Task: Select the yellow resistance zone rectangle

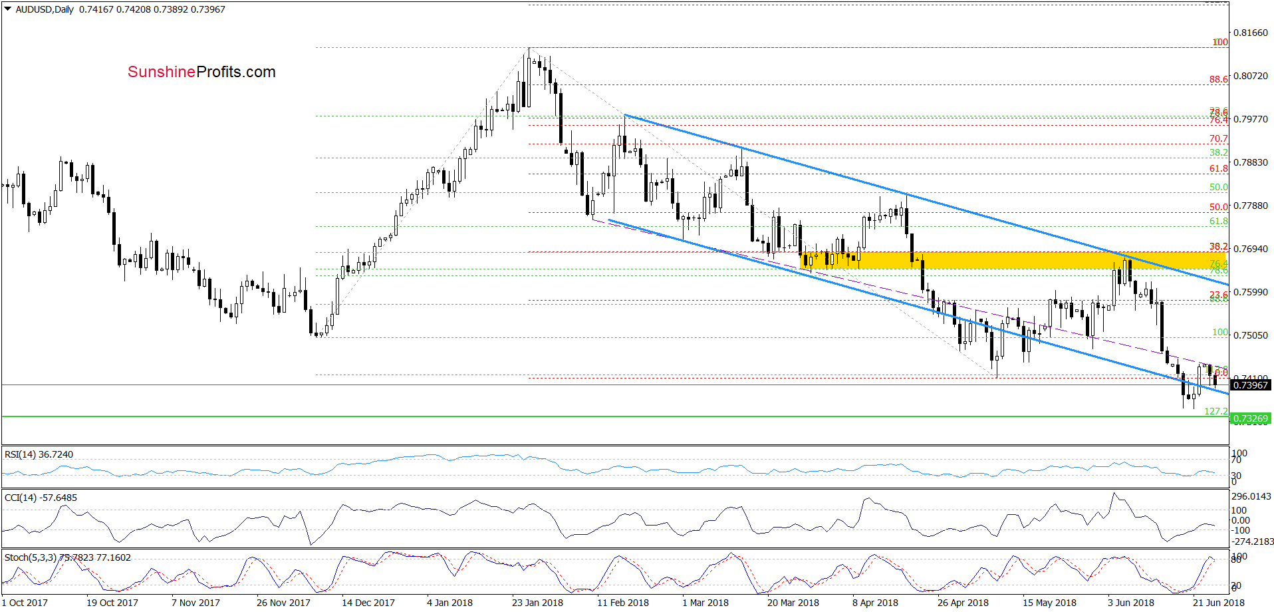Action: tap(1013, 260)
